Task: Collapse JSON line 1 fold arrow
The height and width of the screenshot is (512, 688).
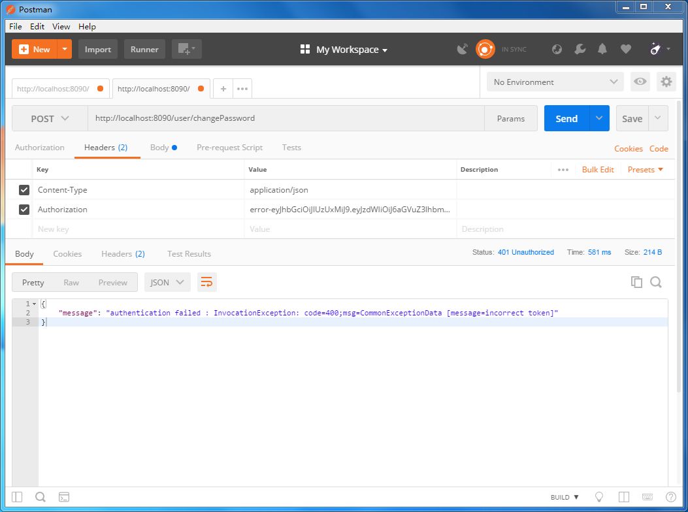Action: click(34, 304)
